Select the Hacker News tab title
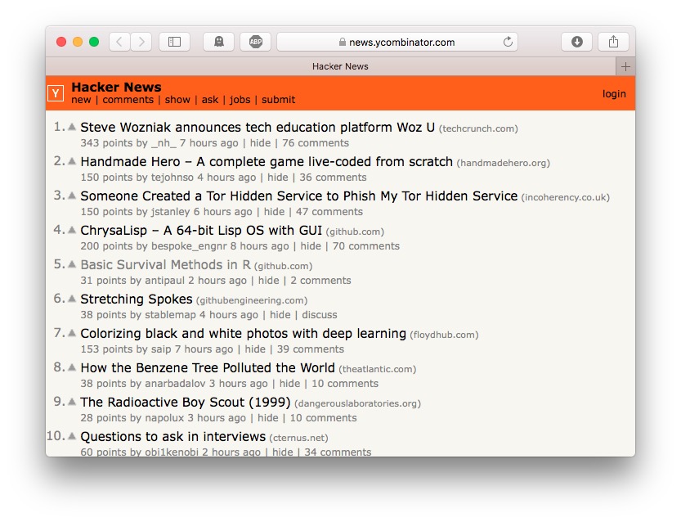 tap(340, 66)
